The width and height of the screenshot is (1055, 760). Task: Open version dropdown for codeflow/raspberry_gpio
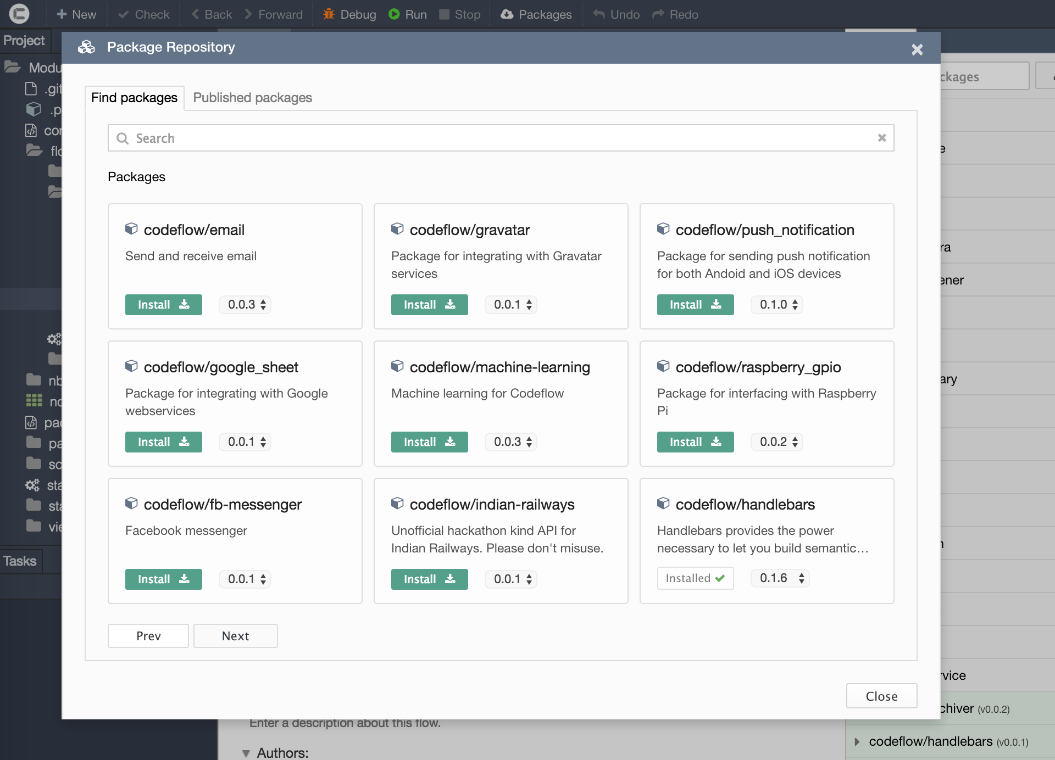tap(777, 442)
